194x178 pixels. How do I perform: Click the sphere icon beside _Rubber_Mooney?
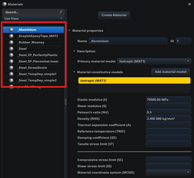pos(12,42)
